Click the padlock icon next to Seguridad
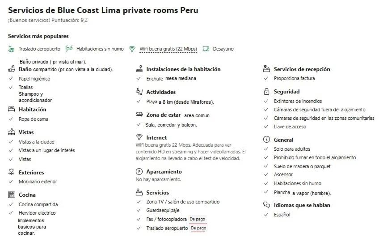 click(266, 91)
